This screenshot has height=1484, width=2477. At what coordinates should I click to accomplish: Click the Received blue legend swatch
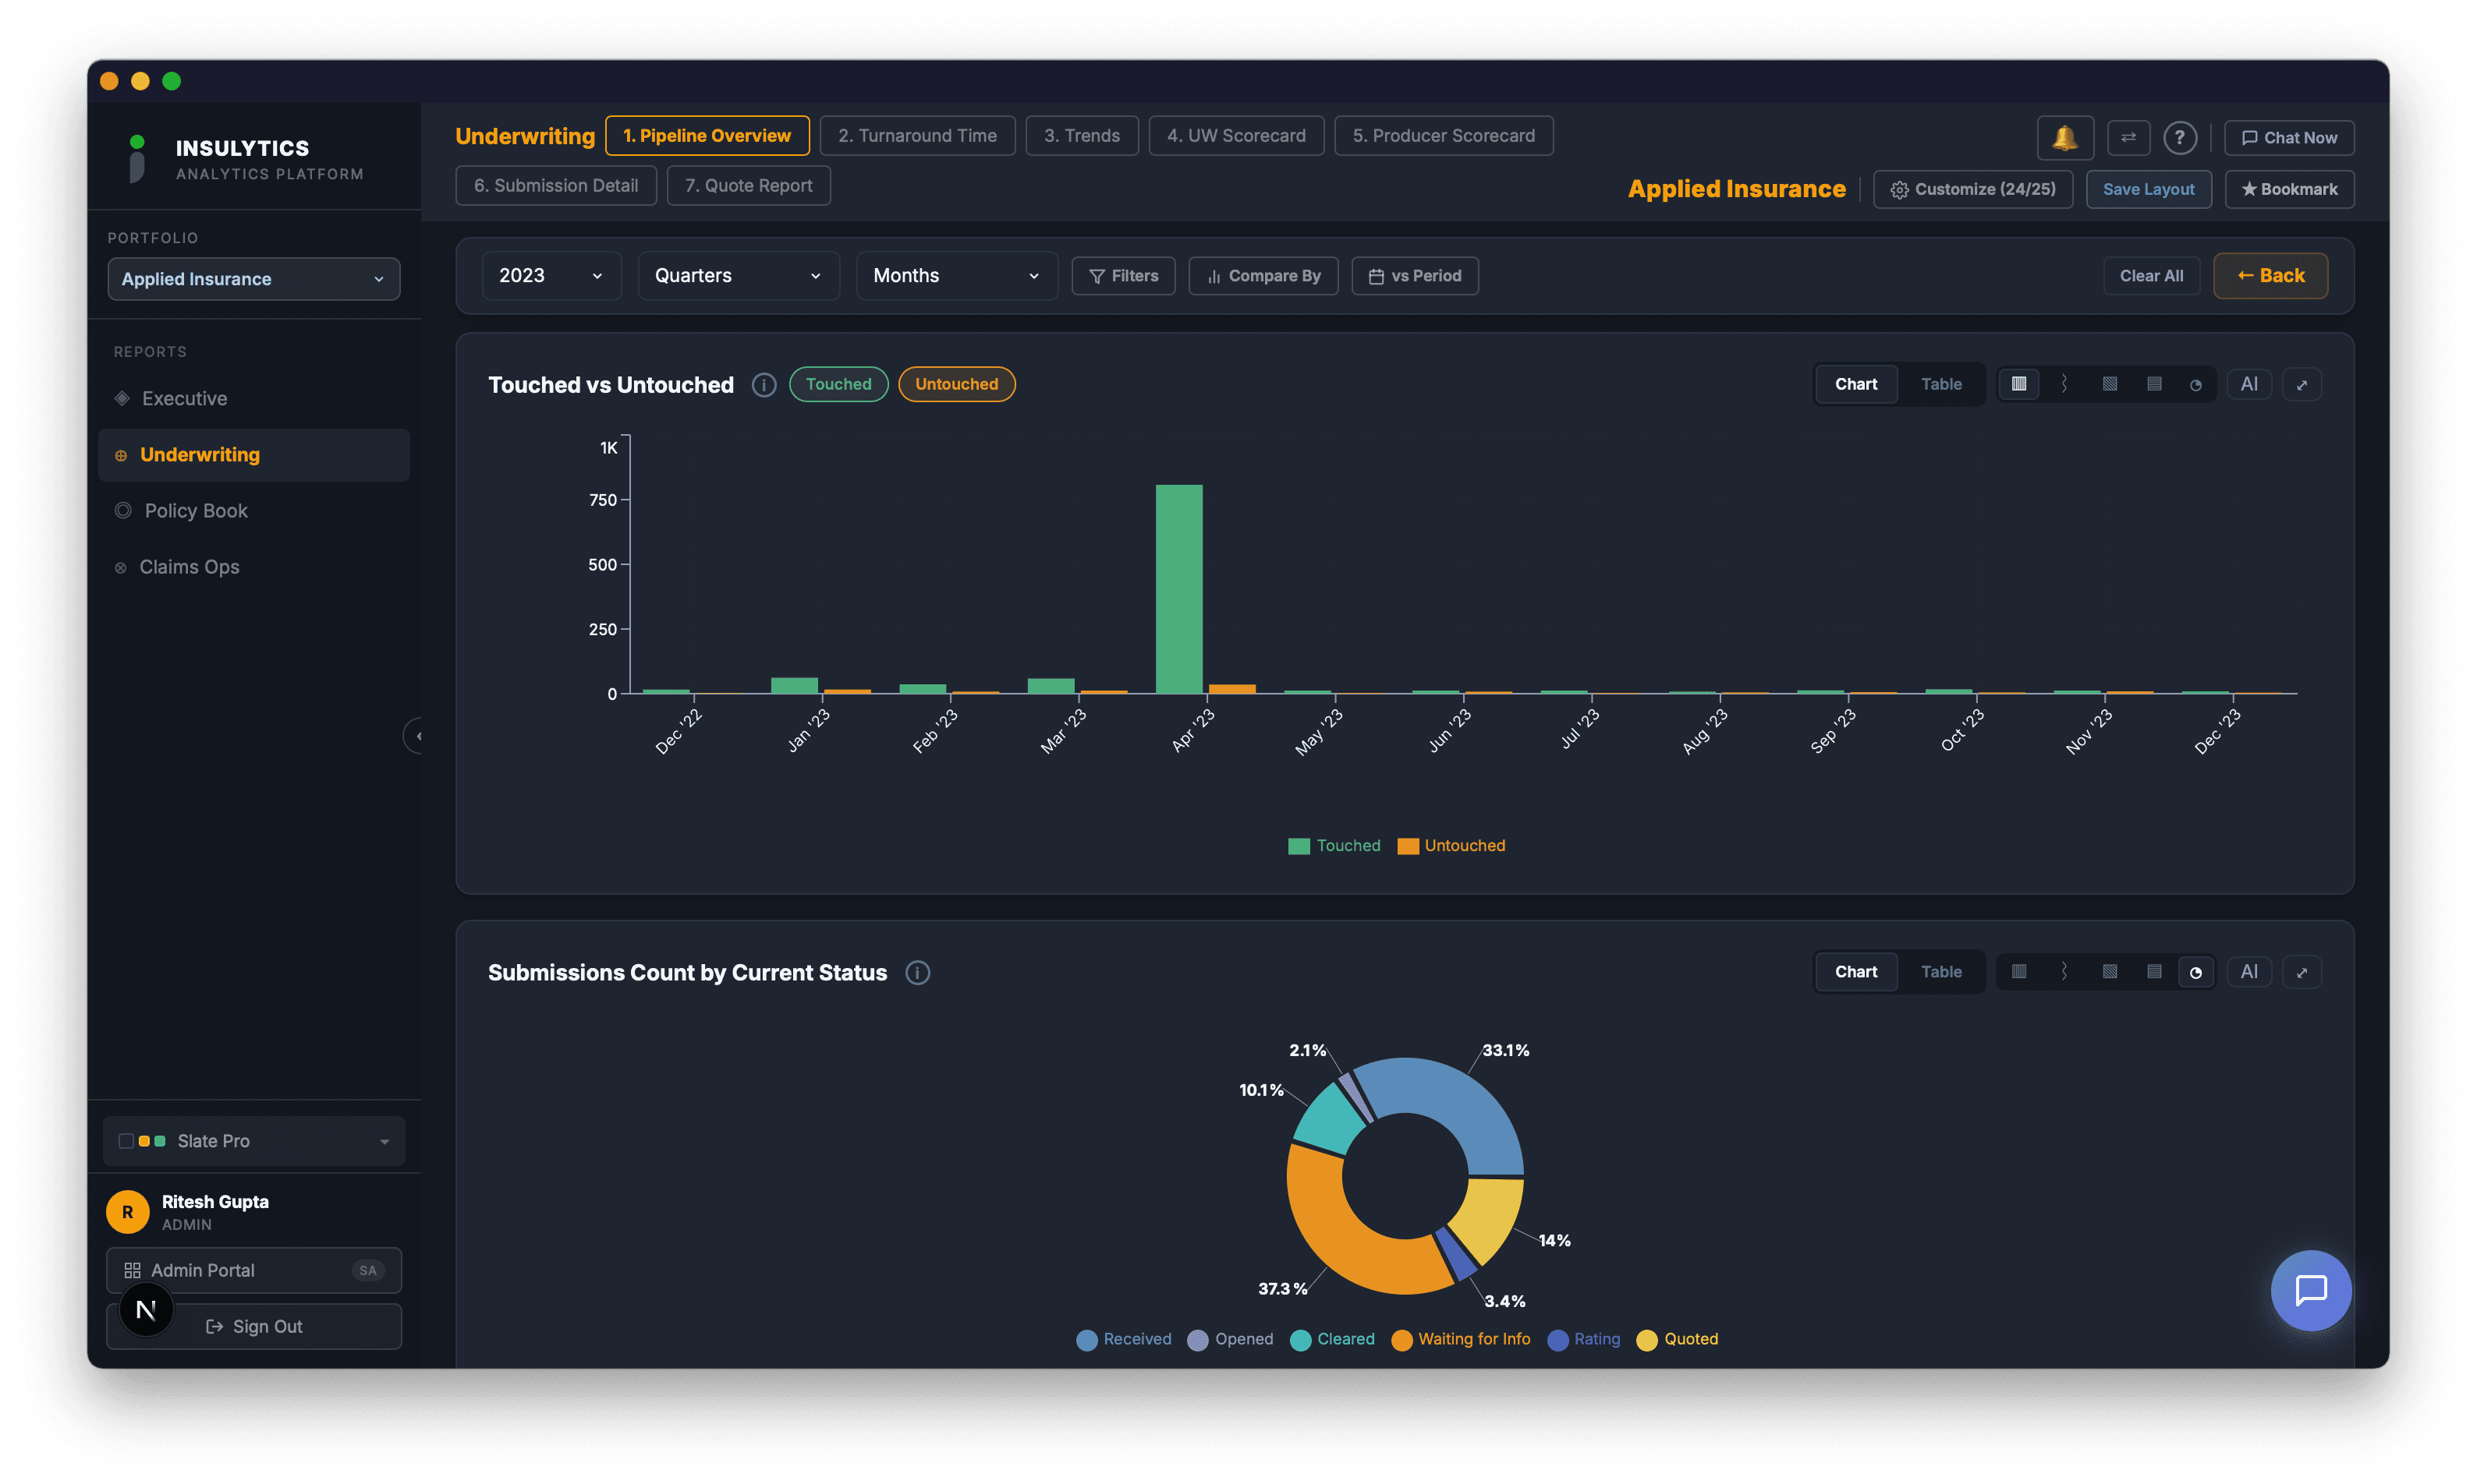coord(1086,1340)
